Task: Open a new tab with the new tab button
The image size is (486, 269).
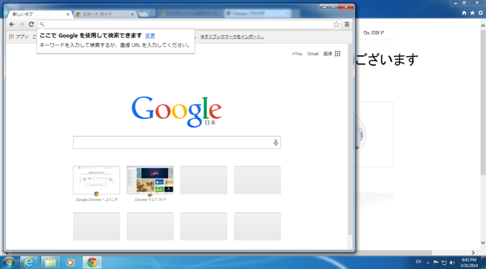Action: pyautogui.click(x=143, y=14)
